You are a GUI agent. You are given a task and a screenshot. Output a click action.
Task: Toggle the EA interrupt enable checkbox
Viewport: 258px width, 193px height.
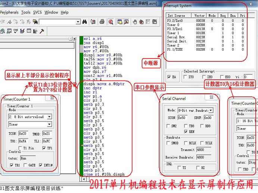(x=170, y=77)
